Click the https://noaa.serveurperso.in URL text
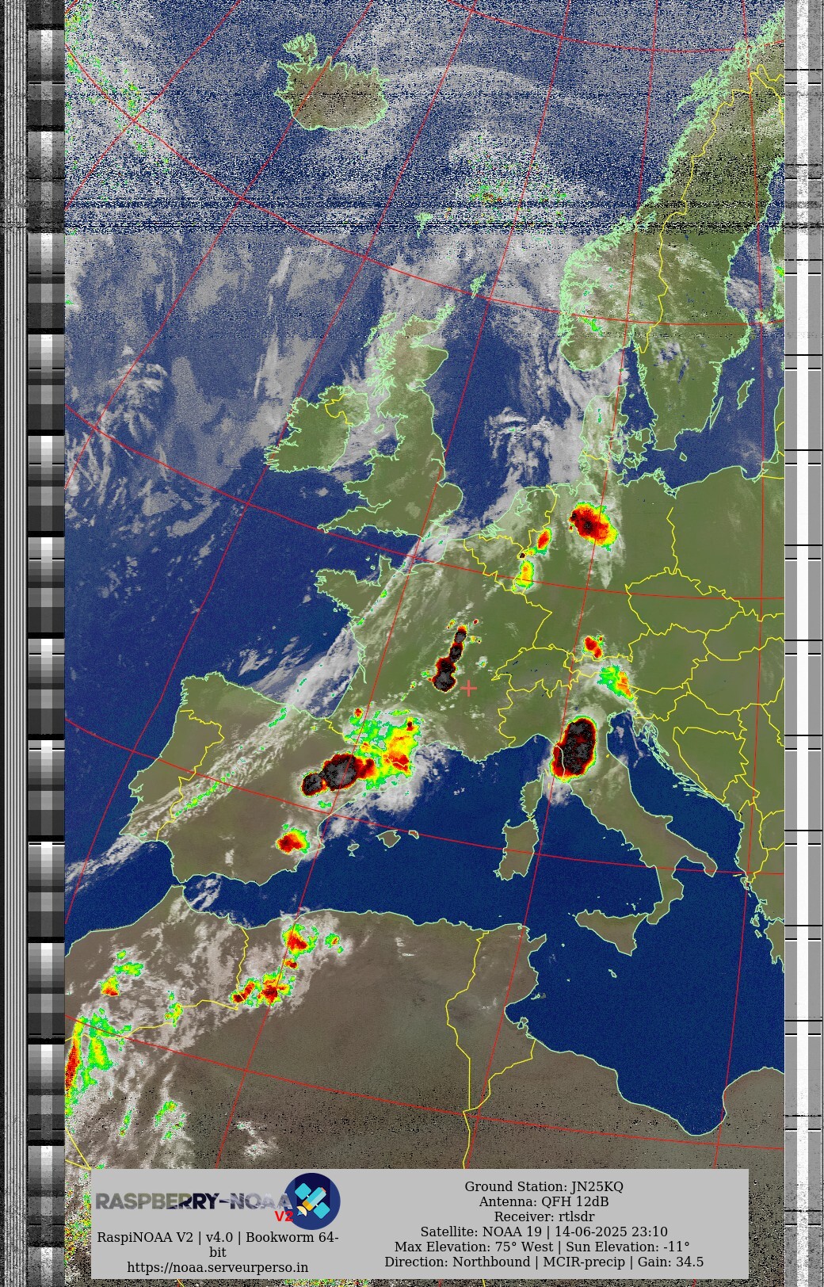Viewport: 824px width, 1287px height. click(x=218, y=1267)
